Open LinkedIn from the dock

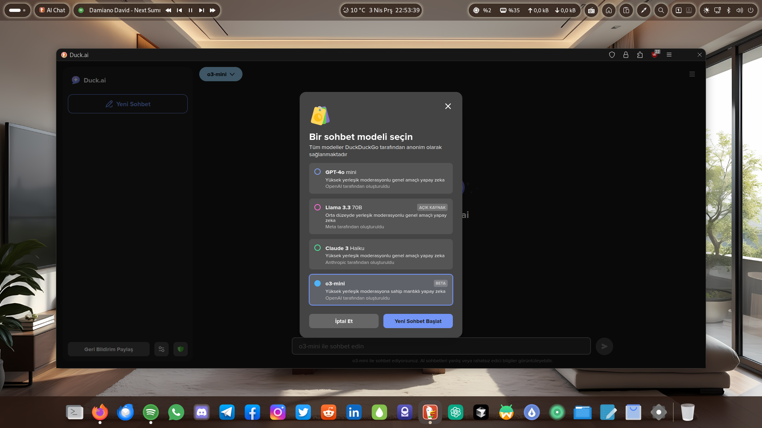354,413
